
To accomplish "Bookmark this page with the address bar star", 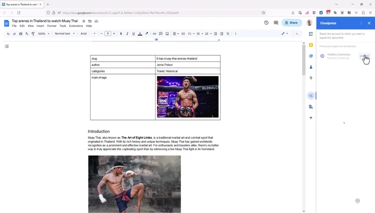I will point(263,13).
